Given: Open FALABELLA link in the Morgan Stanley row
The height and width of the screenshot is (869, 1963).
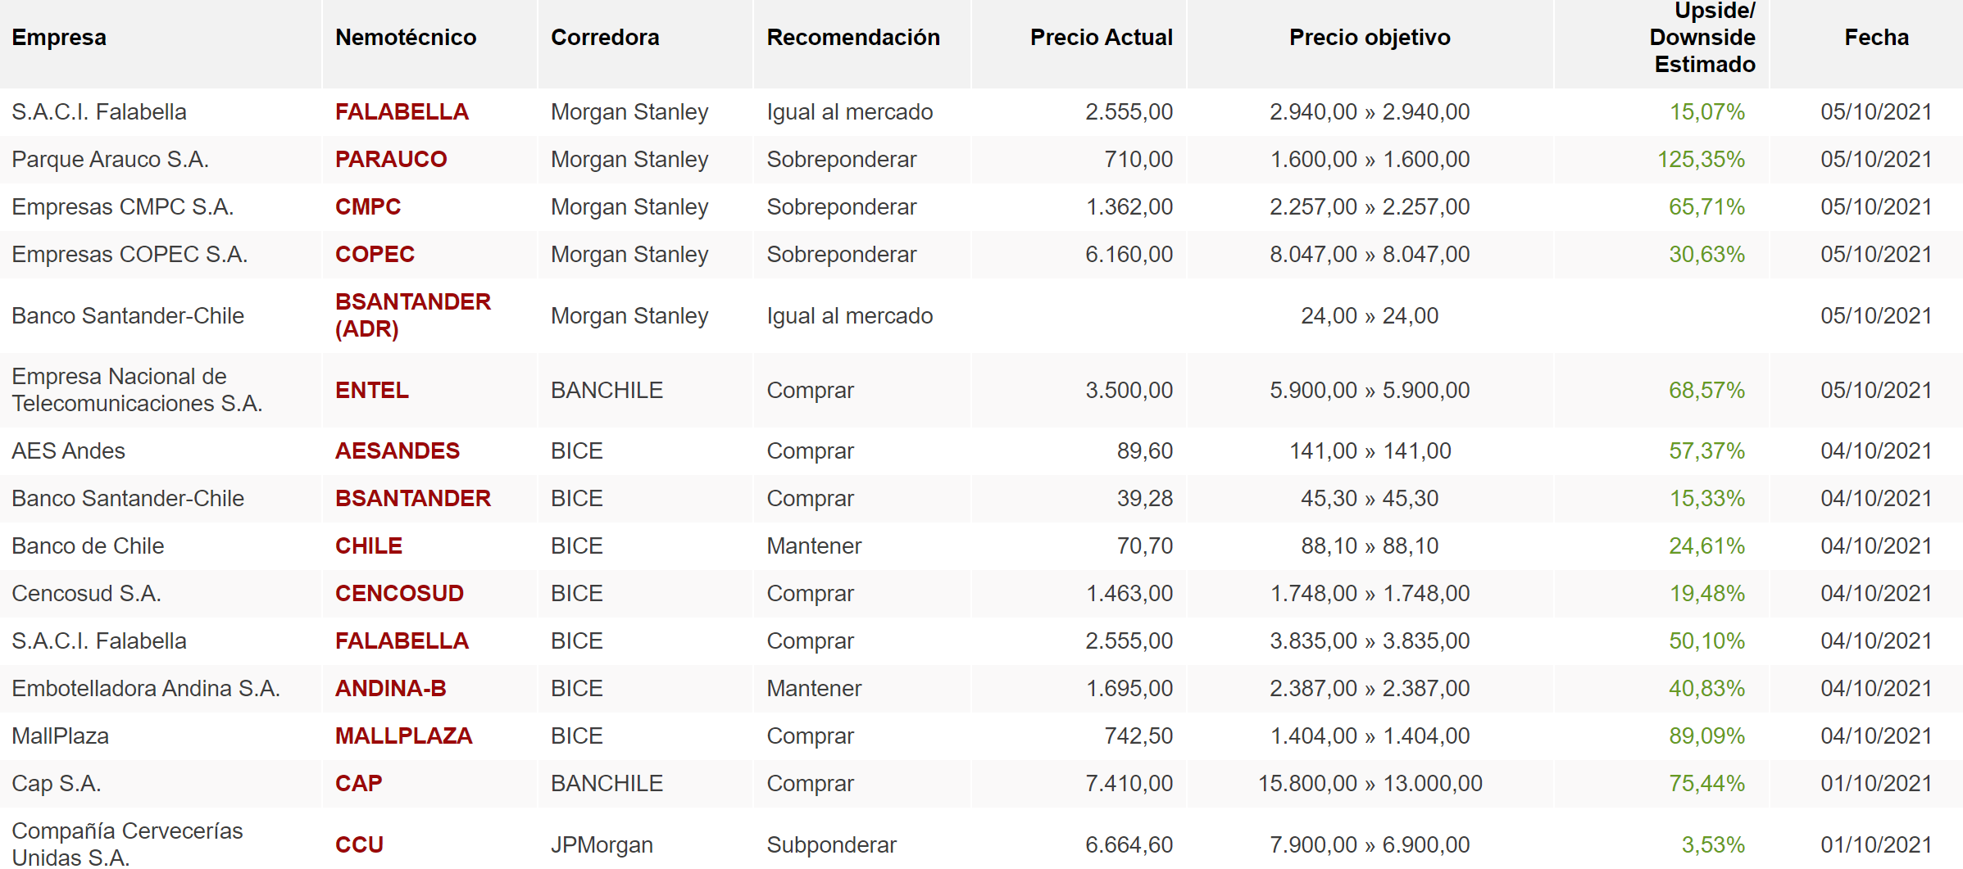Looking at the screenshot, I should 402,111.
